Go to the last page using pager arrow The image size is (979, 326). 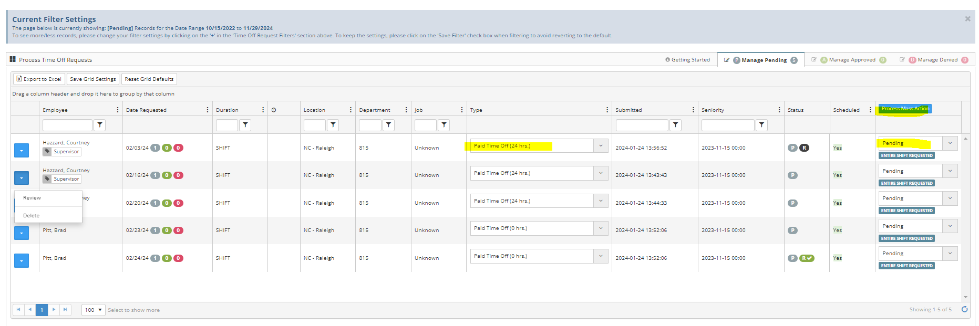tap(65, 310)
